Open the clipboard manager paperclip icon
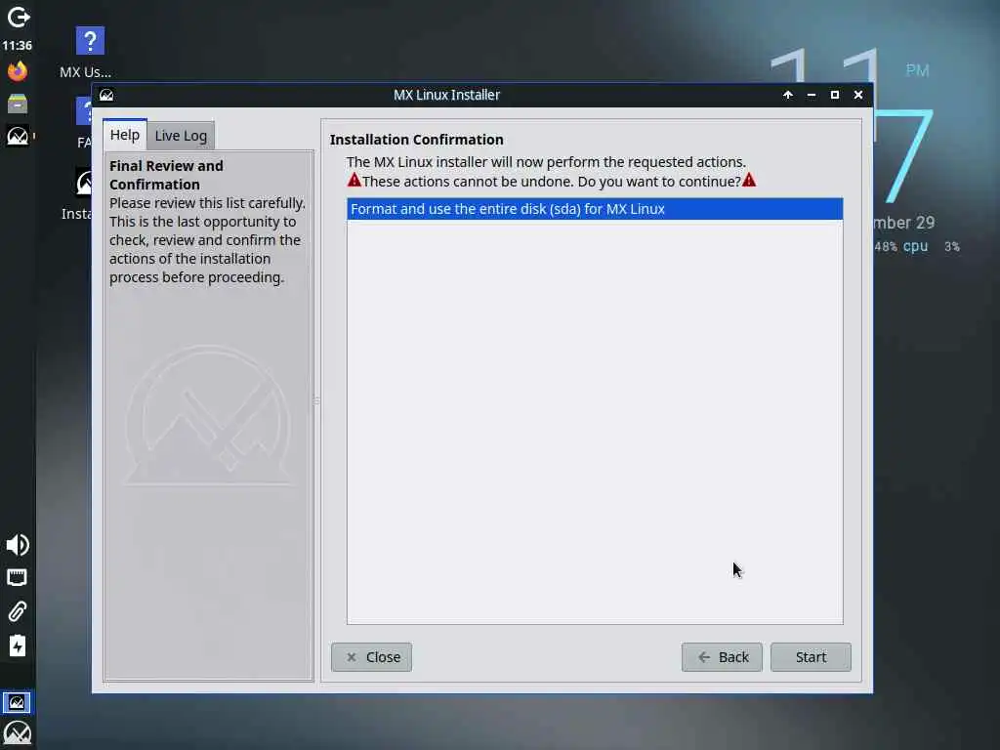The image size is (1000, 750). click(x=18, y=611)
